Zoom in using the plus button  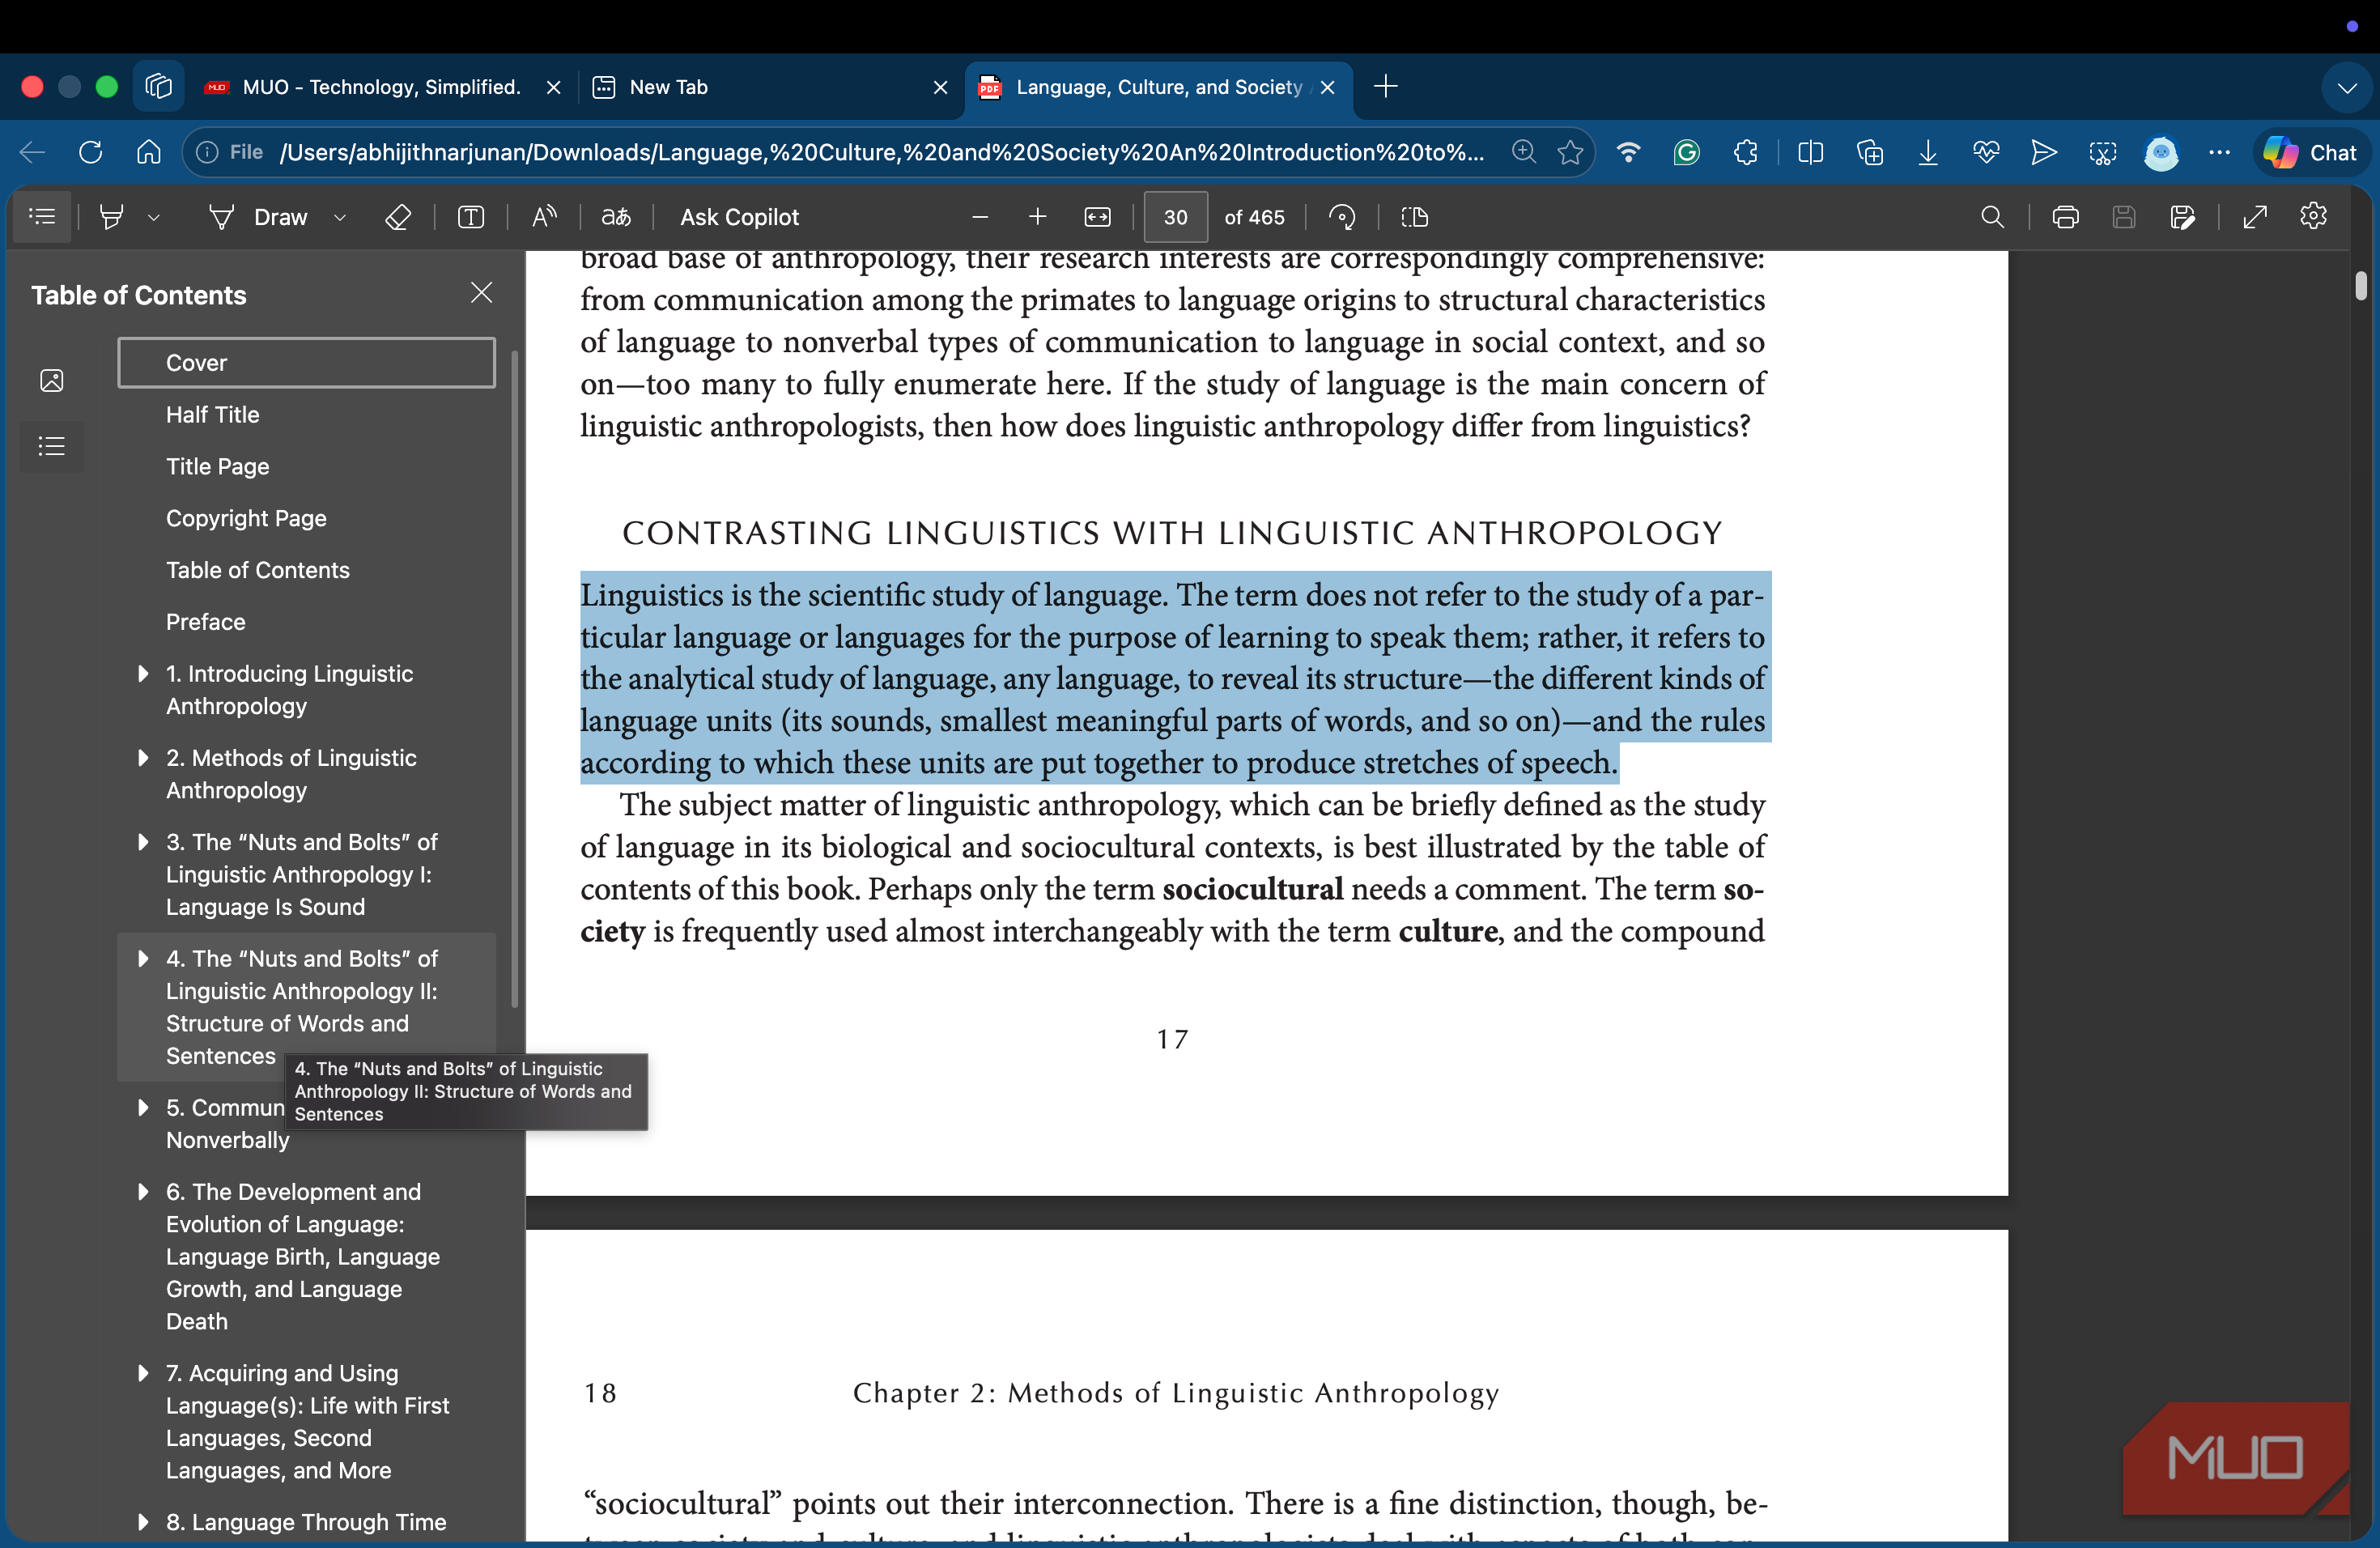(x=1037, y=217)
